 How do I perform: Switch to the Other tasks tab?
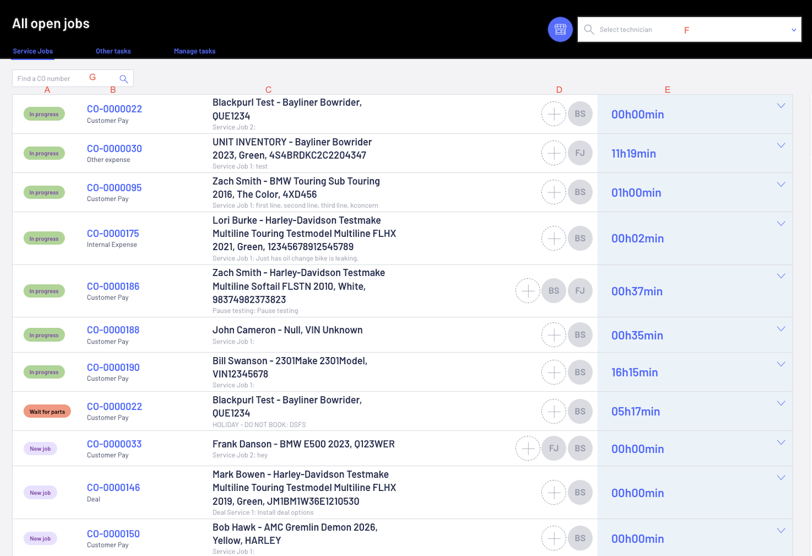point(113,51)
